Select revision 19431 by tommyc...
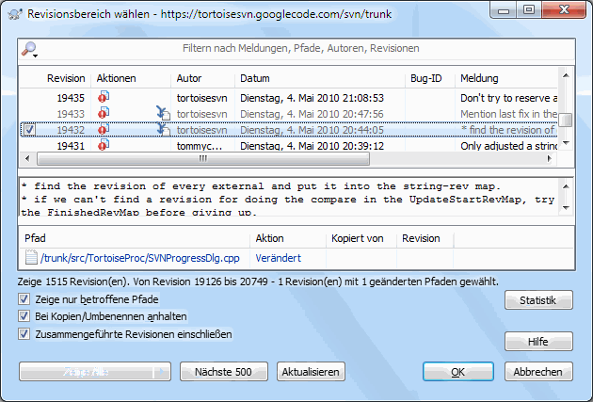The height and width of the screenshot is (402, 593). pos(289,146)
